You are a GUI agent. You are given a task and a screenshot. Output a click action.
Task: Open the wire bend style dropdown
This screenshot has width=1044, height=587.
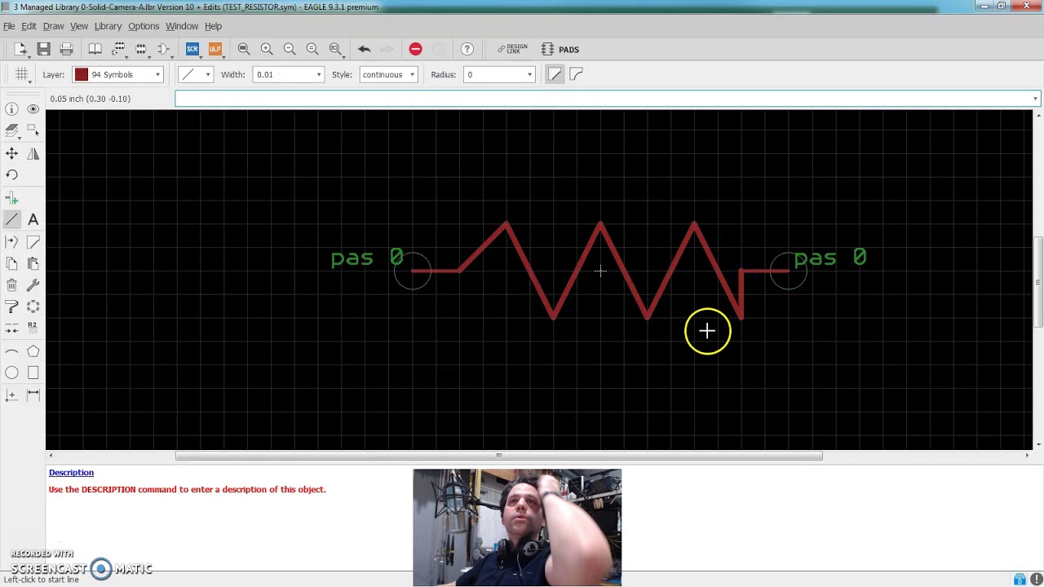tap(196, 74)
